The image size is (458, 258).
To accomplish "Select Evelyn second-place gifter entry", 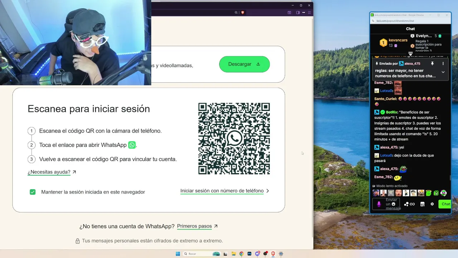I will 426,36.
